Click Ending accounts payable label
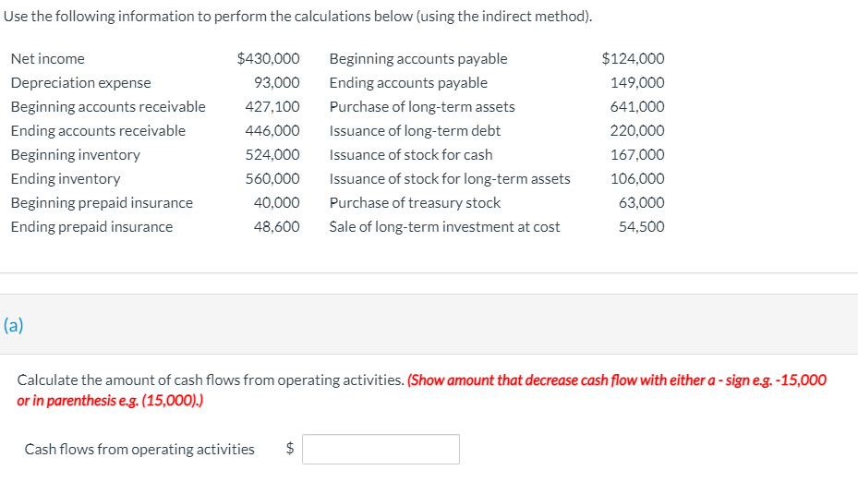Screen dimensions: 858x494 408,82
